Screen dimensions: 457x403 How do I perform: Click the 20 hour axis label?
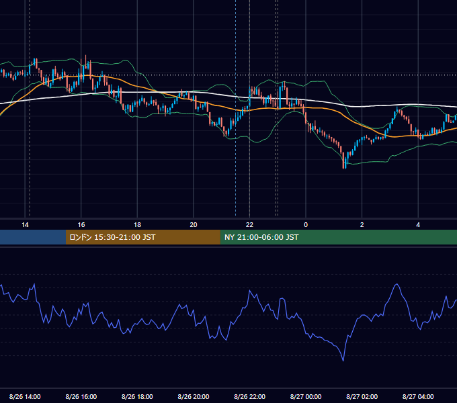click(194, 225)
